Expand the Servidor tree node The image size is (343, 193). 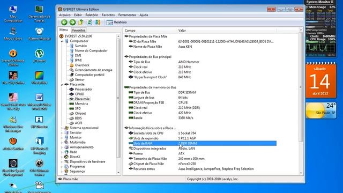[62, 132]
